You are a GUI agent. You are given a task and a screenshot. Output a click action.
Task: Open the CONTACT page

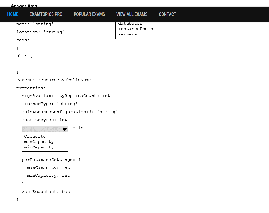point(167,14)
